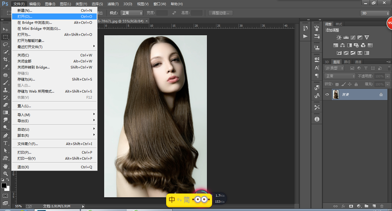Open the Character panel icon
392x211 pixels.
pyautogui.click(x=317, y=68)
